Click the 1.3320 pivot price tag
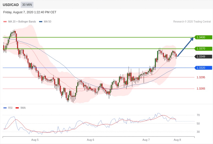 203,68
